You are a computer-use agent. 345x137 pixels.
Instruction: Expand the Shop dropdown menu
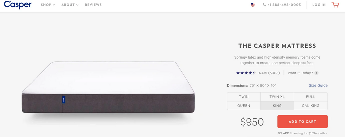(48, 5)
